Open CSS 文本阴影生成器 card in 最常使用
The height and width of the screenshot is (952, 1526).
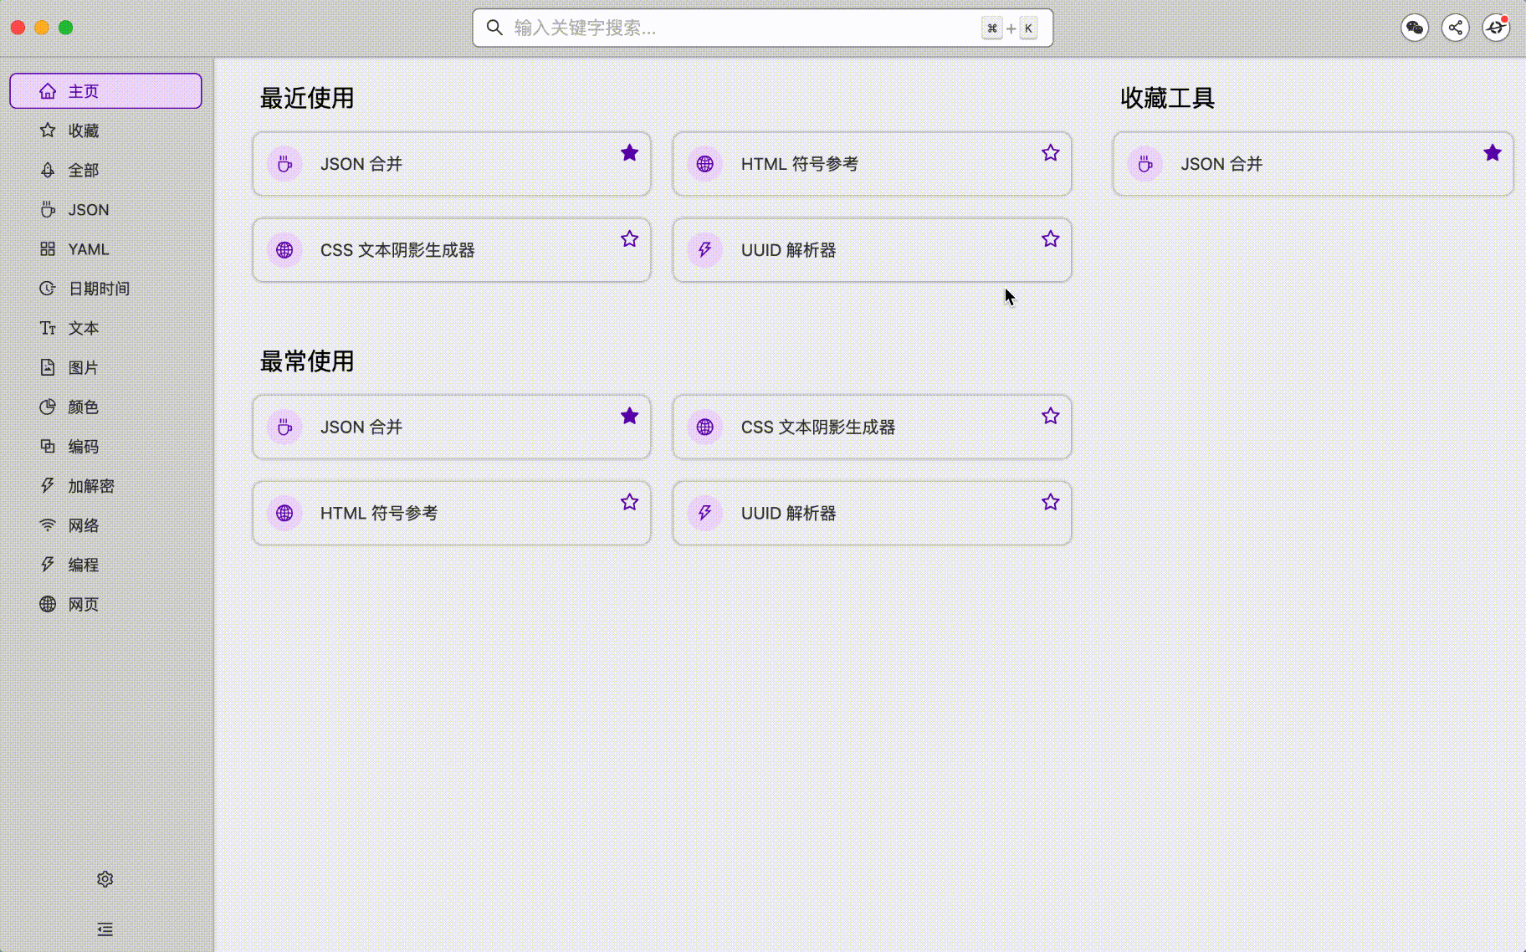[x=873, y=427]
